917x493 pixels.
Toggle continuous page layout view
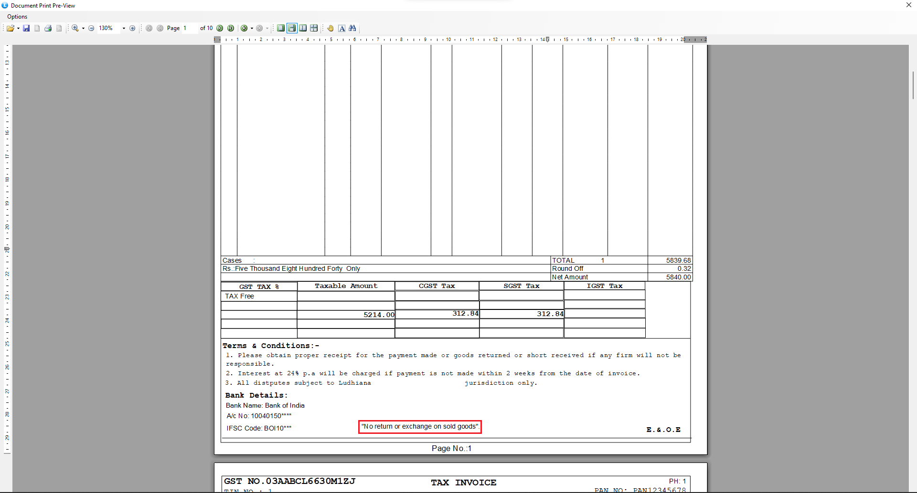[x=291, y=28]
